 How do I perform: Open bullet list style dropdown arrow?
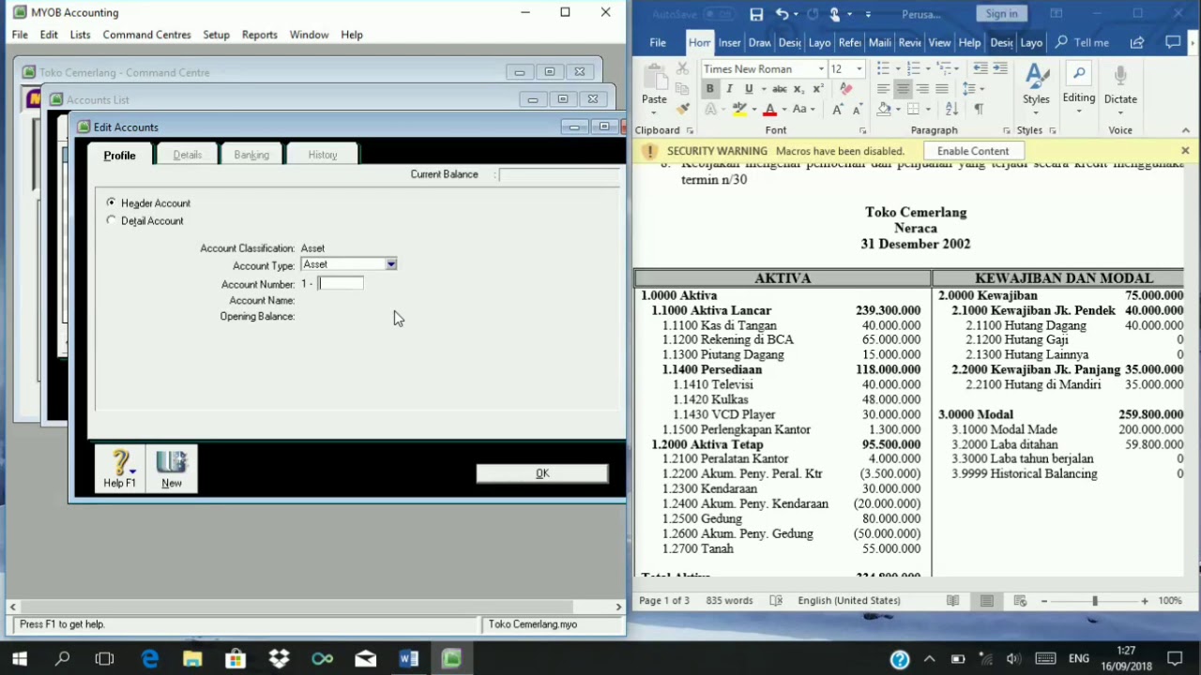coord(897,68)
